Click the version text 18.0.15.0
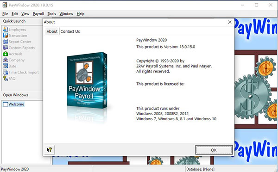The width and height of the screenshot is (278, 172). [187, 47]
